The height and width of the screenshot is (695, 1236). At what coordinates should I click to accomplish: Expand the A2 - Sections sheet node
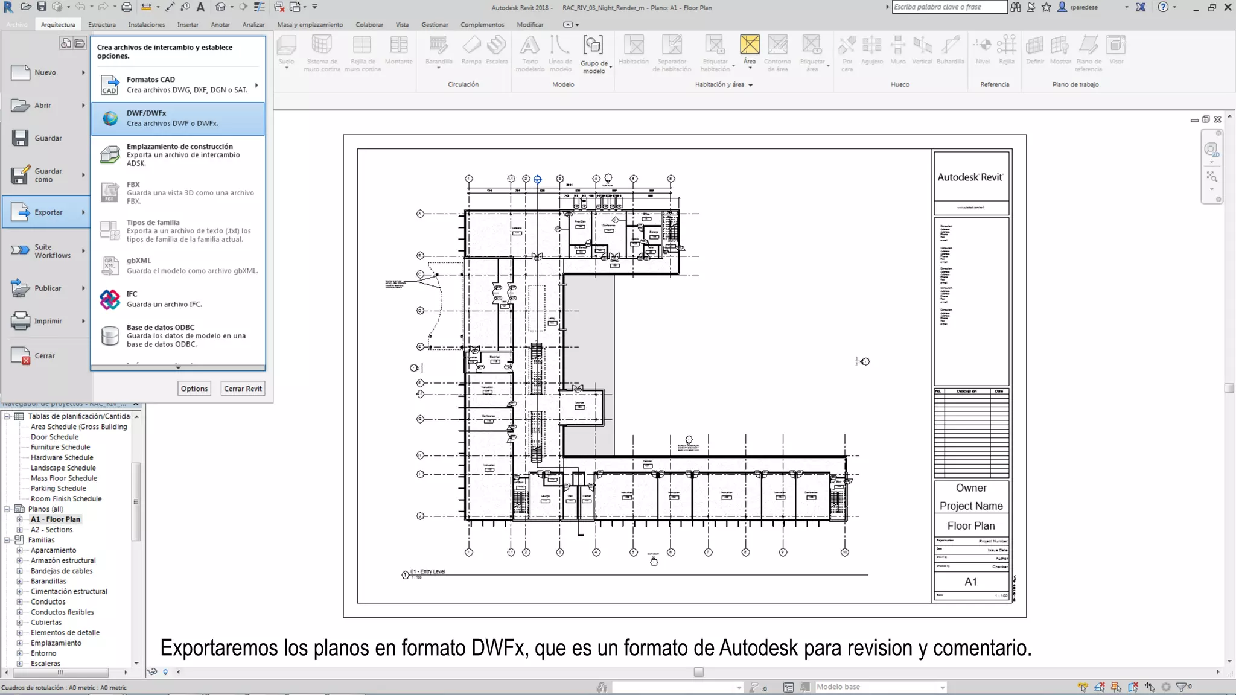pos(19,530)
